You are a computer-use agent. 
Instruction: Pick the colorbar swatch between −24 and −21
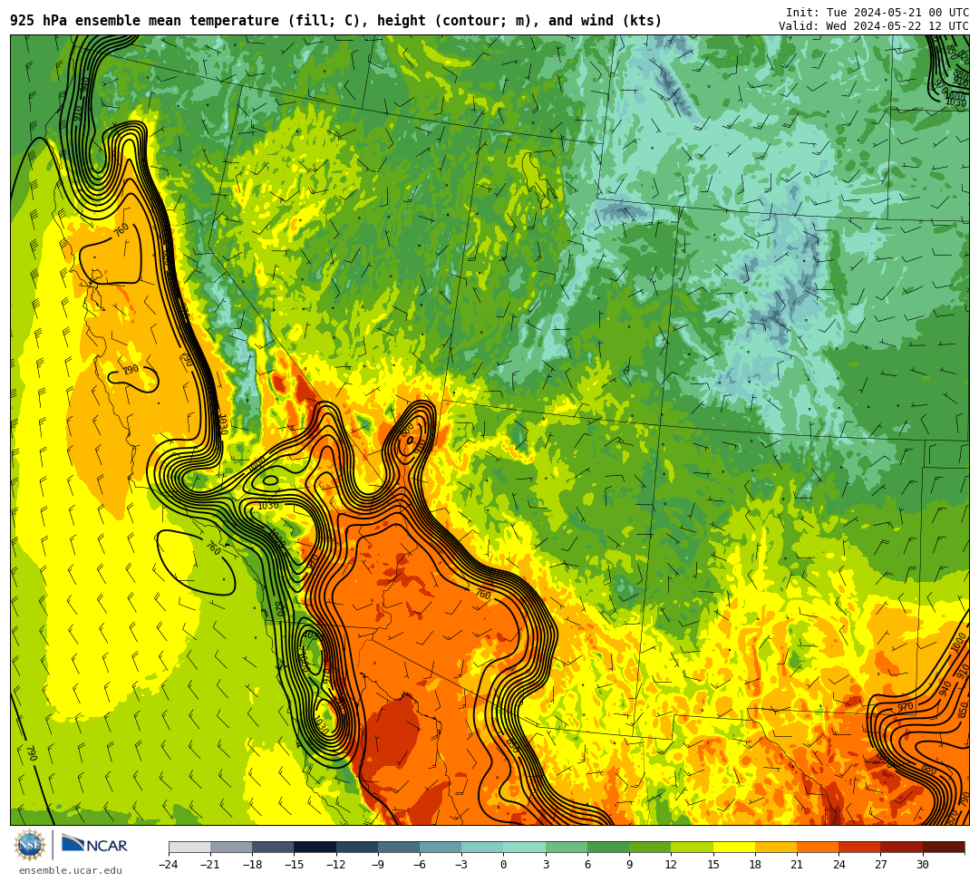click(189, 847)
